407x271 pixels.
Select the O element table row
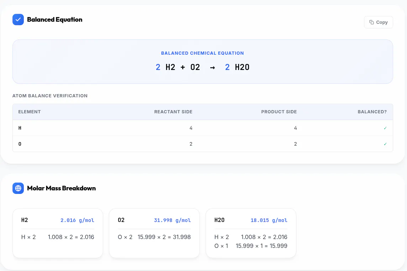click(x=202, y=144)
